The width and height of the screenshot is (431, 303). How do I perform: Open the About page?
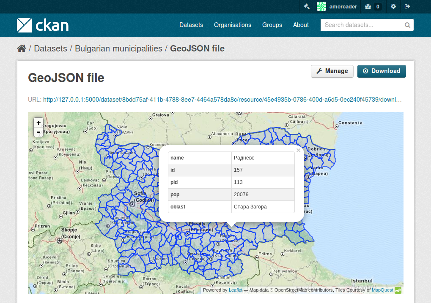click(301, 25)
